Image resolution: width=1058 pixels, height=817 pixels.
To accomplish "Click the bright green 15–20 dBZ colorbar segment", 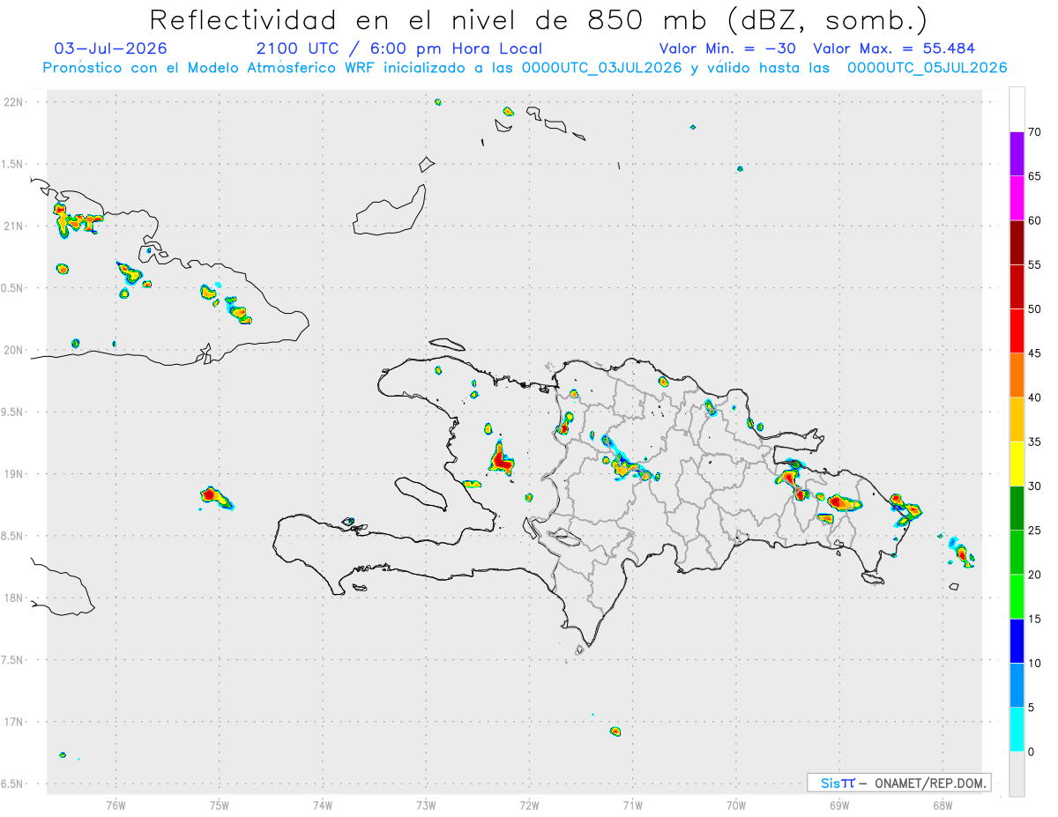I will click(1017, 597).
